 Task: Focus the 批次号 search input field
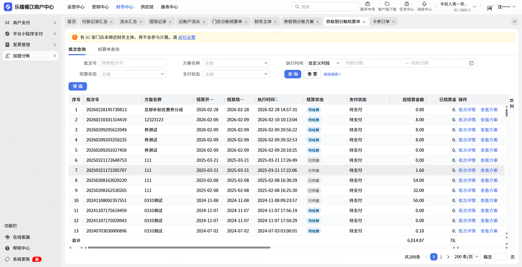point(133,63)
